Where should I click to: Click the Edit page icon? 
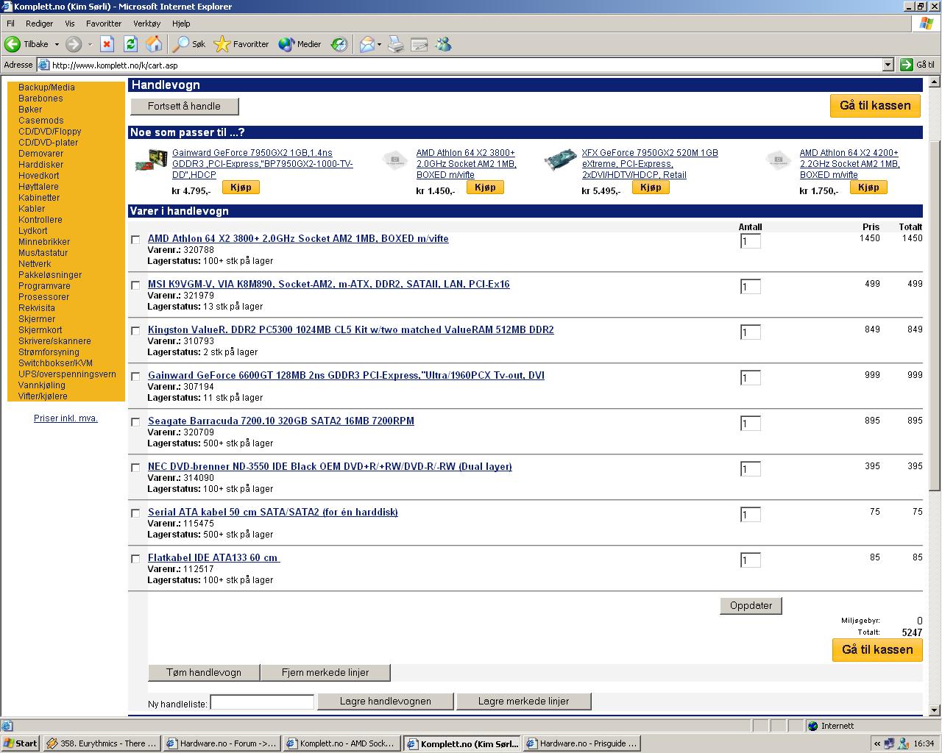419,44
